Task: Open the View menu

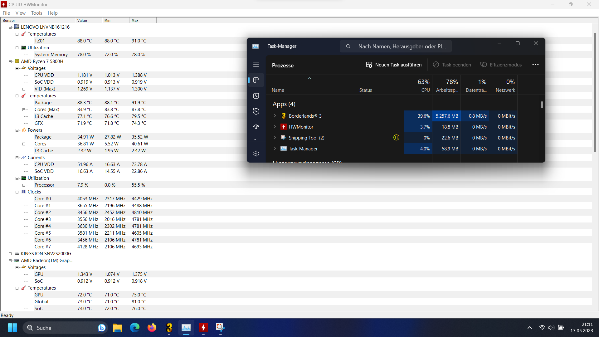Action: click(21, 13)
